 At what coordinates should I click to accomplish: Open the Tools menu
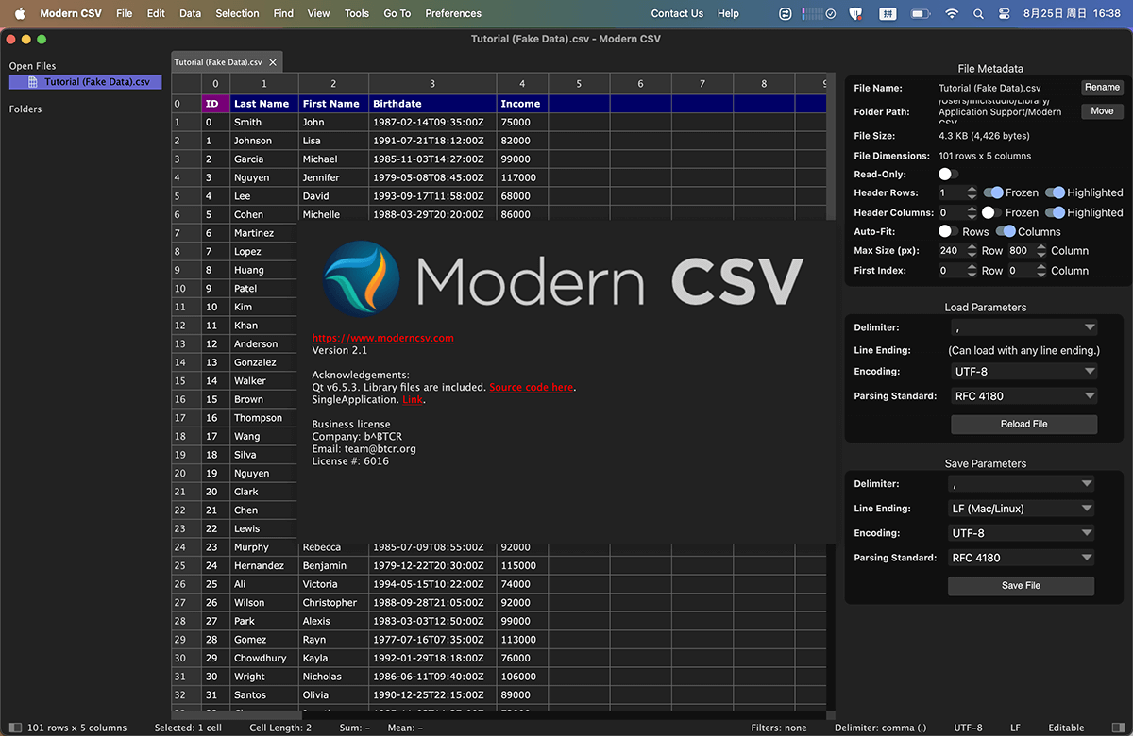pyautogui.click(x=357, y=13)
